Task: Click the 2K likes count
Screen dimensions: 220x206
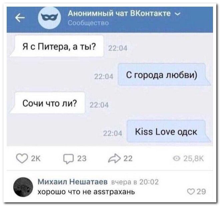Action: pos(36,158)
